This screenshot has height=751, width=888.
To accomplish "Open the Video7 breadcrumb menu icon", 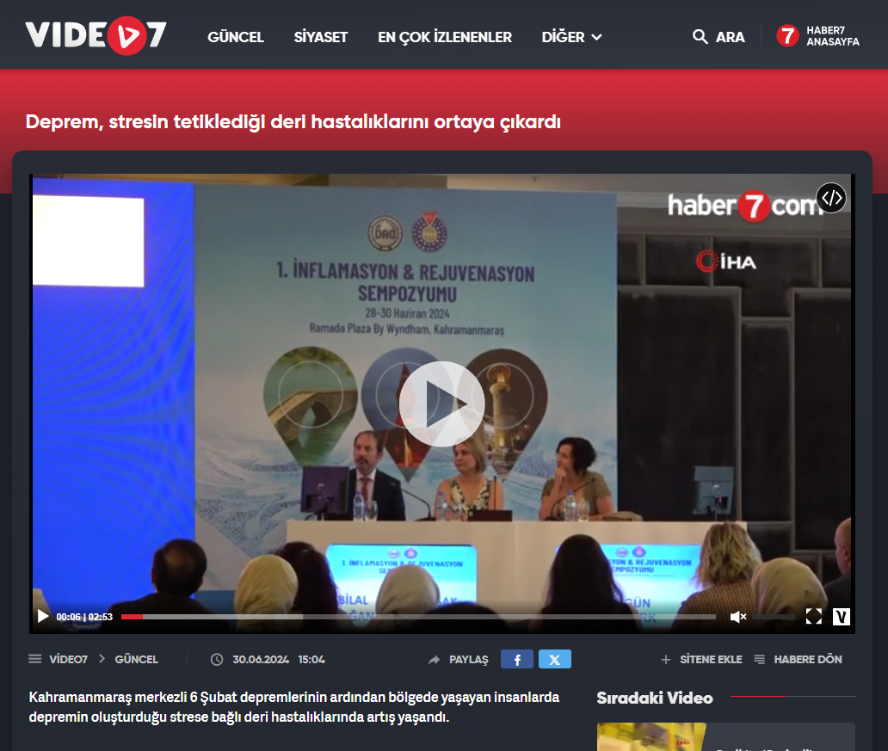I will [x=35, y=659].
